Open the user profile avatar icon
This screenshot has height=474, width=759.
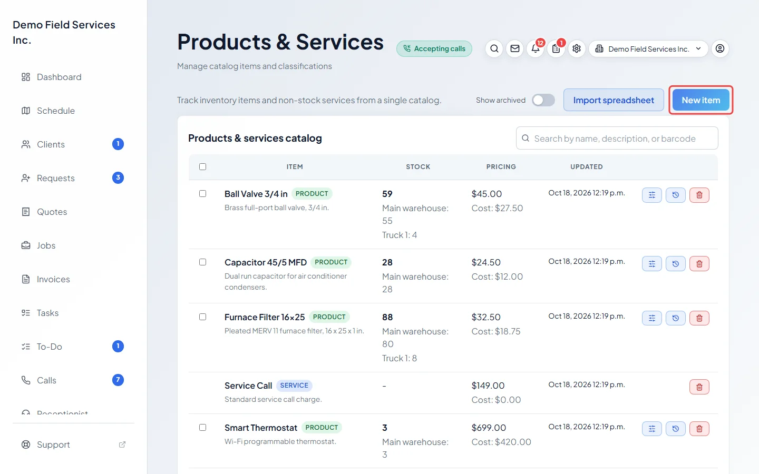720,49
